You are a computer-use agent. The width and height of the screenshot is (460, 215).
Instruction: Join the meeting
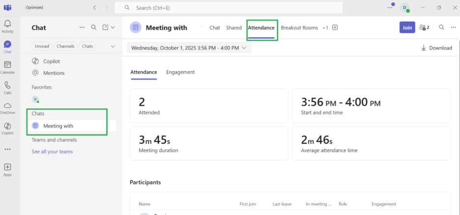click(407, 27)
